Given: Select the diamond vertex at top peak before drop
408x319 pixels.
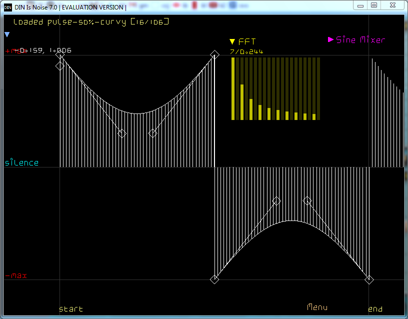Looking at the screenshot, I should [214, 54].
